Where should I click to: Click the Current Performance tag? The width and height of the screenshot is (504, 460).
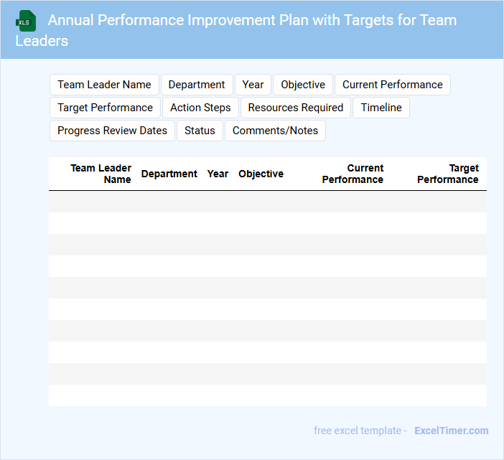(392, 85)
